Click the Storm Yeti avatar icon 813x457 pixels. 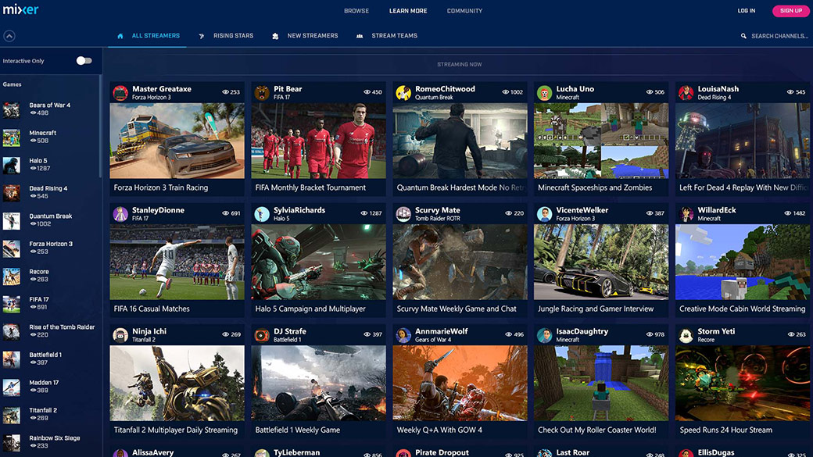686,335
